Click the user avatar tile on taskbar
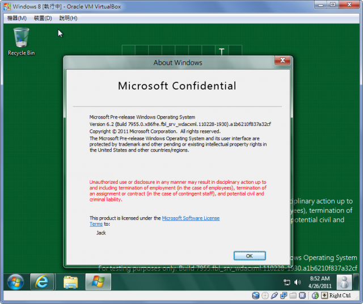 pos(344,282)
